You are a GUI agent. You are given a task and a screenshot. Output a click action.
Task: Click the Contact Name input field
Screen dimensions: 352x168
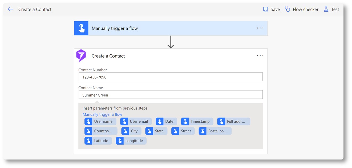(171, 95)
